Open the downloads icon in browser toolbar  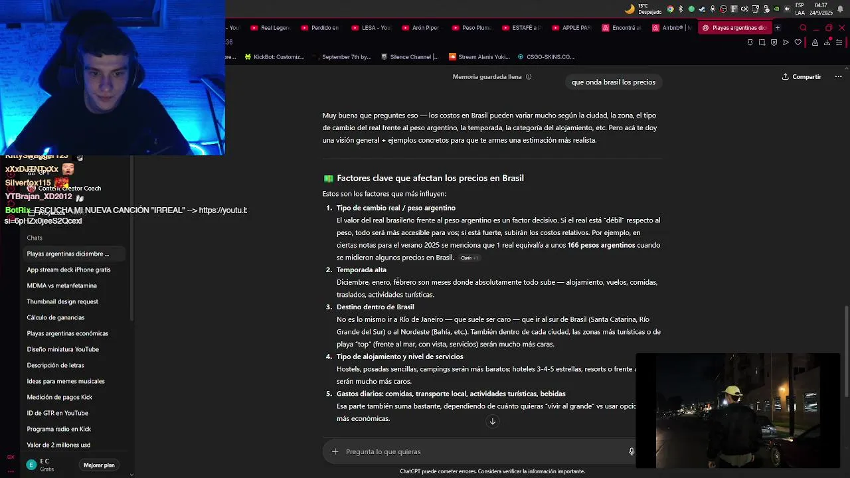(x=827, y=42)
